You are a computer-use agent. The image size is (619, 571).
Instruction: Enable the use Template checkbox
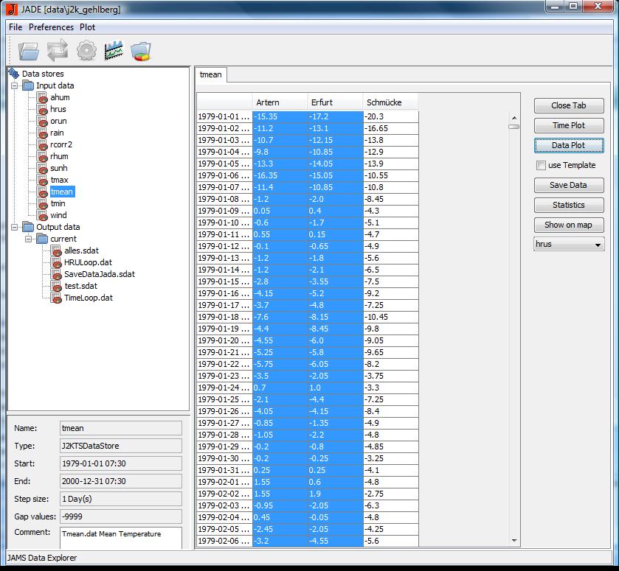pos(541,165)
